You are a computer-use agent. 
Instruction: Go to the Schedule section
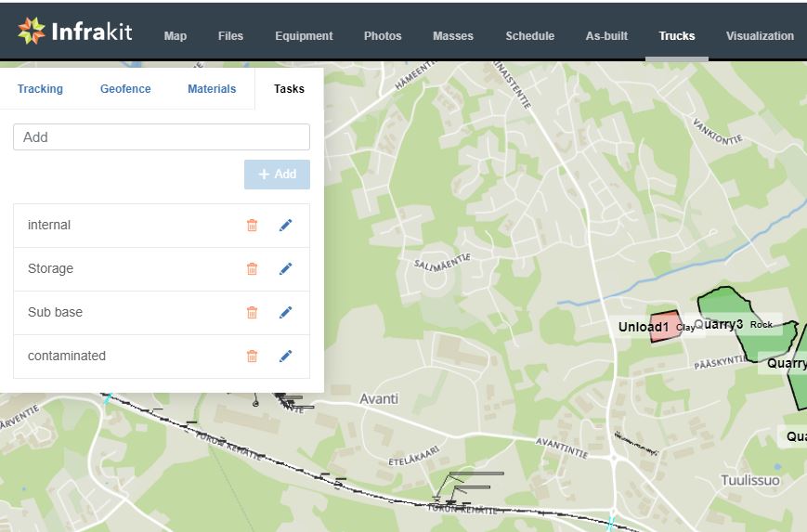coord(529,36)
